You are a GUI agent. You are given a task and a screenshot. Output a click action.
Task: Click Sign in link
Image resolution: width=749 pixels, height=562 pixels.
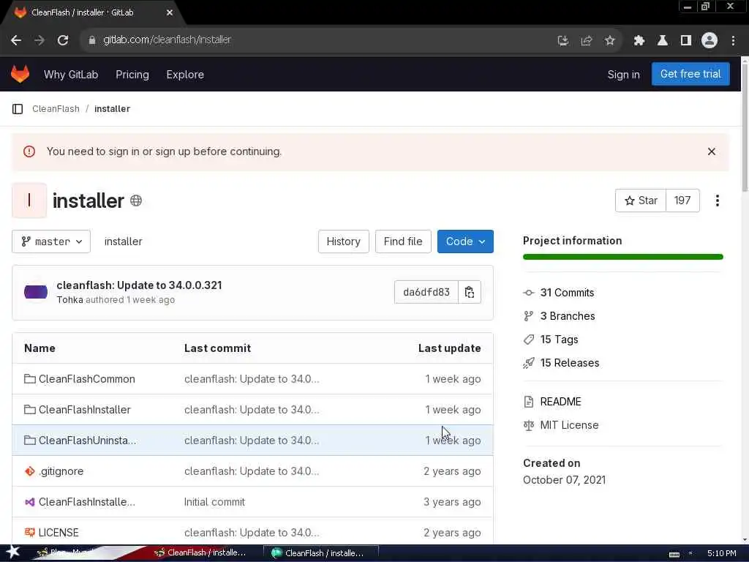click(623, 75)
